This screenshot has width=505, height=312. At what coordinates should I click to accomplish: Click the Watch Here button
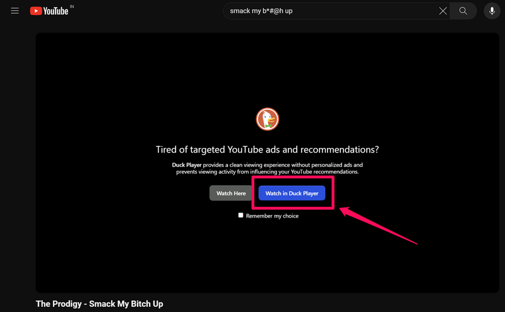tap(231, 194)
